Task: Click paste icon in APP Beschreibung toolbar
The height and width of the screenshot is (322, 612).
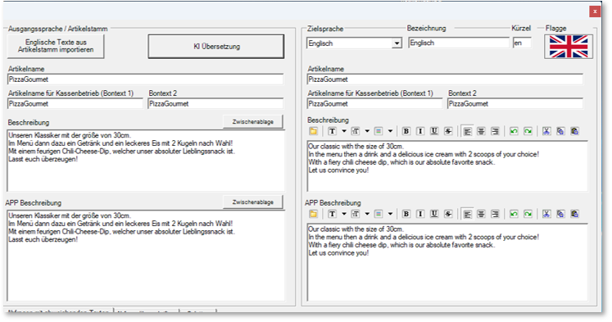Action: tap(574, 214)
